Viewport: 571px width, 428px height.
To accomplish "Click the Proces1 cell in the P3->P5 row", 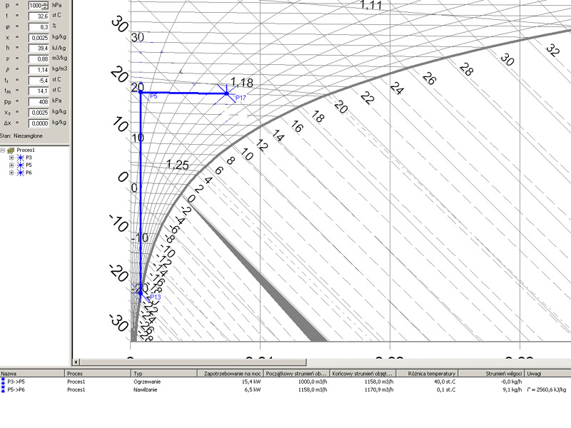I will pyautogui.click(x=76, y=382).
